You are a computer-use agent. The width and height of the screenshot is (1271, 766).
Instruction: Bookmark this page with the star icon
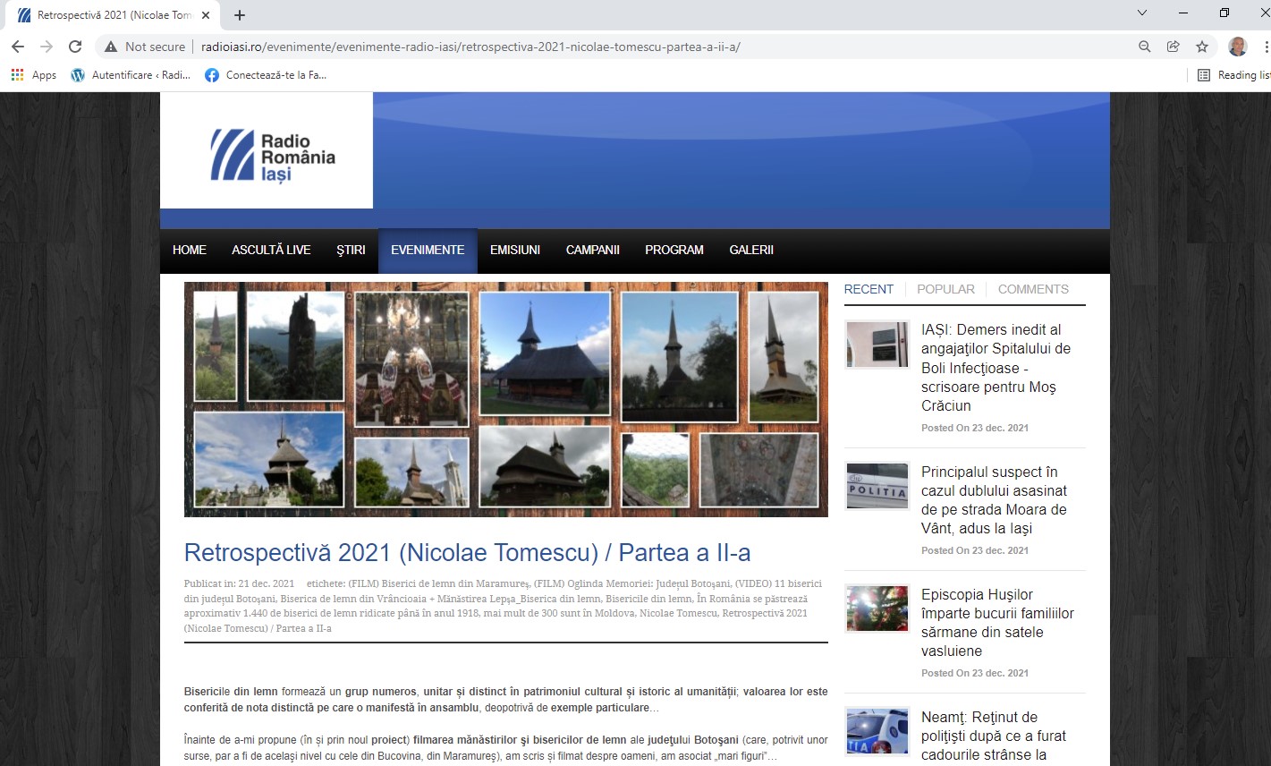pos(1202,47)
